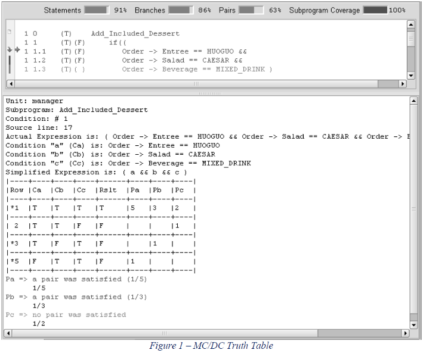
Task: Click 'Pc => no pair was satisfied'
Action: (66, 315)
